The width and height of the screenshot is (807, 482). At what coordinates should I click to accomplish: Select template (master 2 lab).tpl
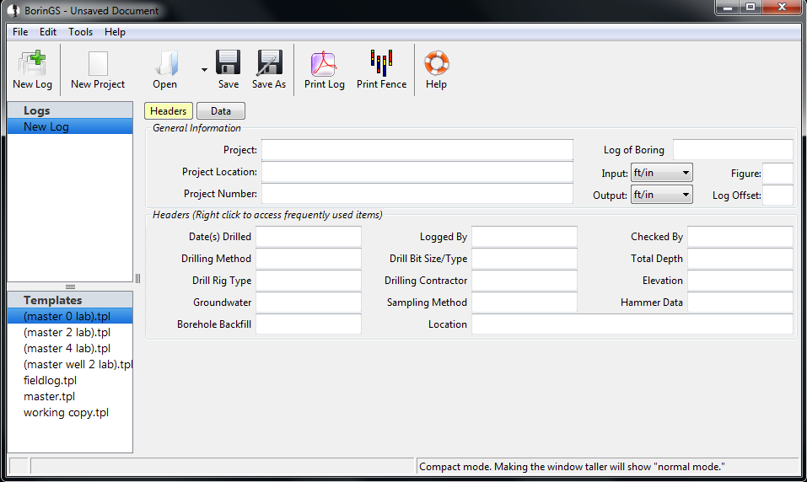[x=70, y=332]
